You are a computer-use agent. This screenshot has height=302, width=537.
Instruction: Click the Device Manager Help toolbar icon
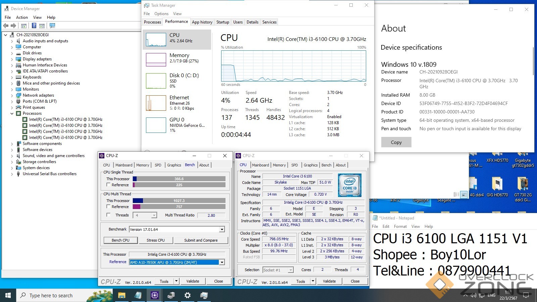tap(34, 26)
